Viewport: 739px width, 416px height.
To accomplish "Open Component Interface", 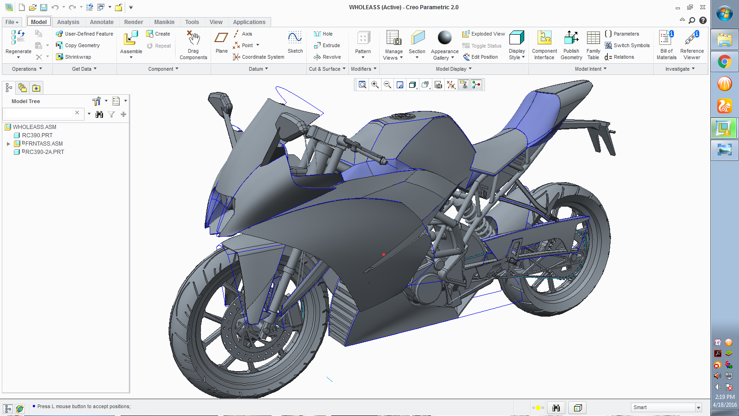I will tap(545, 38).
